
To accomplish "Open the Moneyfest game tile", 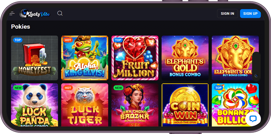I will 35,58.
